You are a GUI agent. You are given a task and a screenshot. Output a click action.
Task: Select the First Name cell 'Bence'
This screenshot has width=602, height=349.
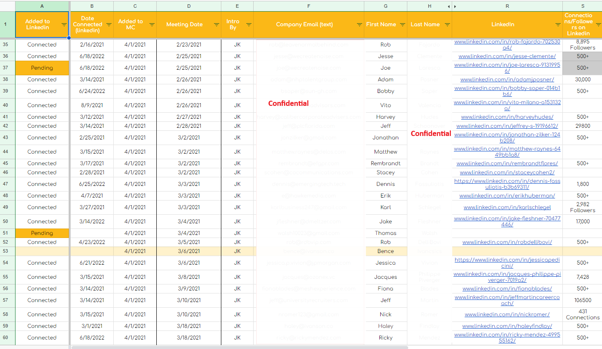click(385, 251)
